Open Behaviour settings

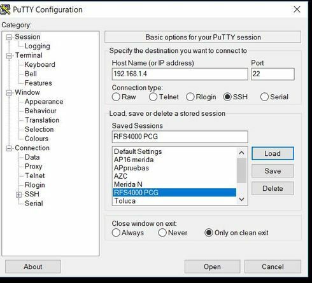point(40,111)
